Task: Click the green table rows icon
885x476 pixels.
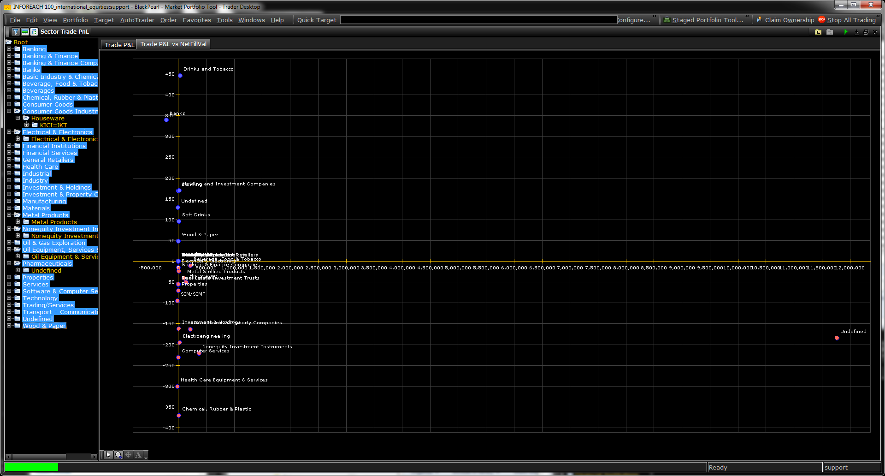Action: 25,32
